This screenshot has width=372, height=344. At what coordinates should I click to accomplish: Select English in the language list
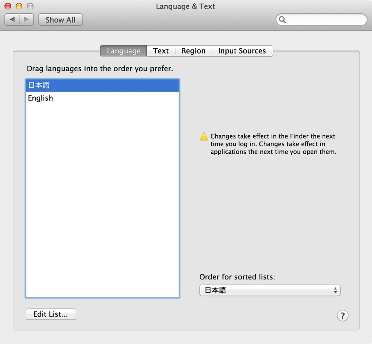pyautogui.click(x=102, y=98)
